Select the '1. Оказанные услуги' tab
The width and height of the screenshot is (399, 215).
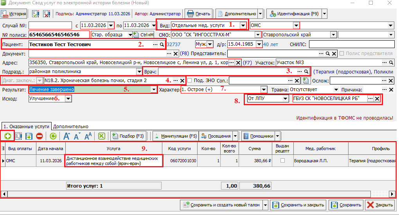(x=26, y=127)
